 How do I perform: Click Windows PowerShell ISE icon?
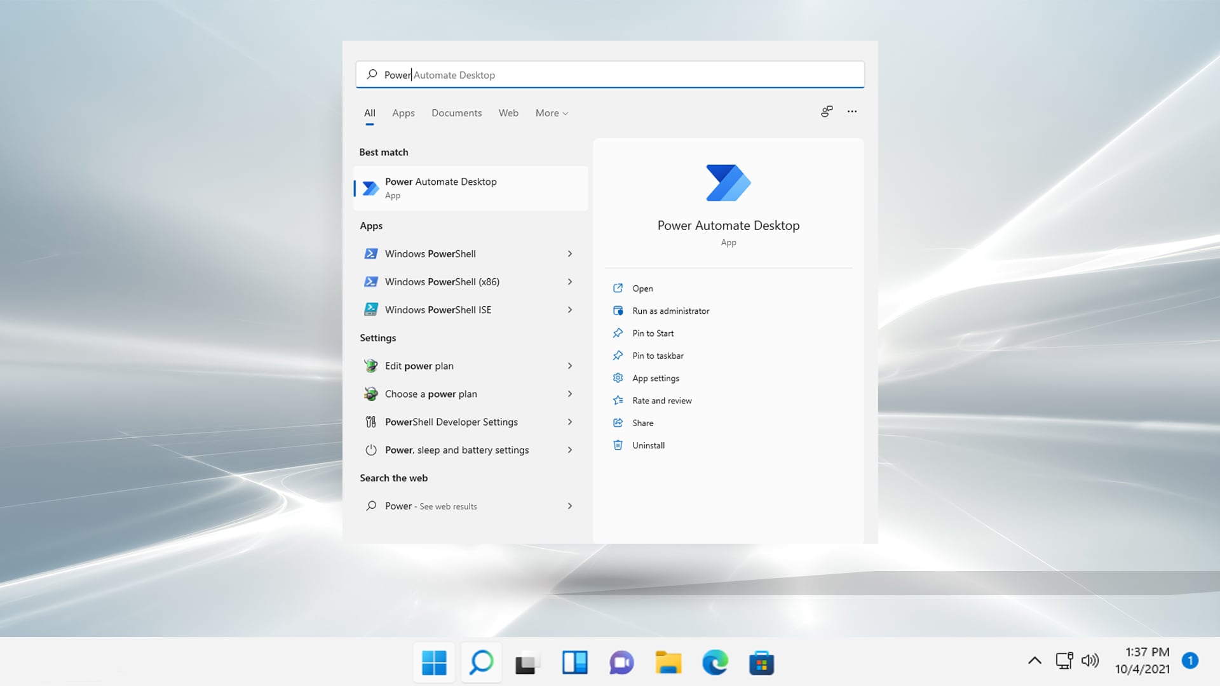(371, 309)
